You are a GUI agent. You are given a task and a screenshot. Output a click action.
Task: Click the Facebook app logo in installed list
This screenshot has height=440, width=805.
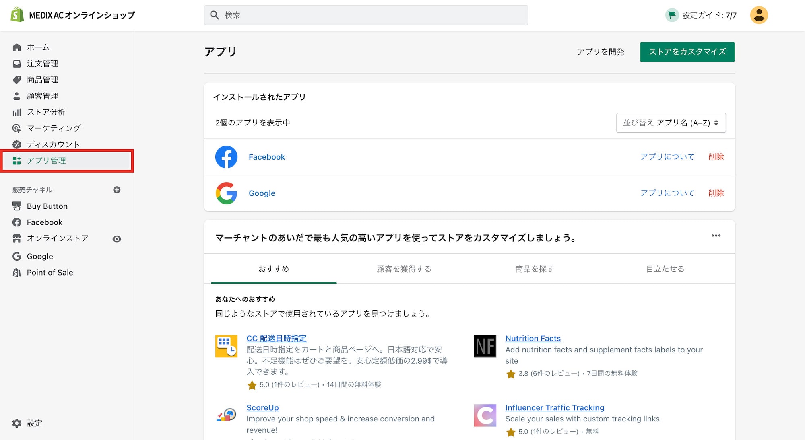pos(226,157)
